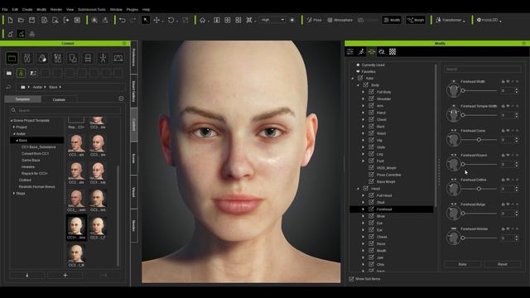Open the Plugins menu
The image size is (530, 298).
point(132,9)
